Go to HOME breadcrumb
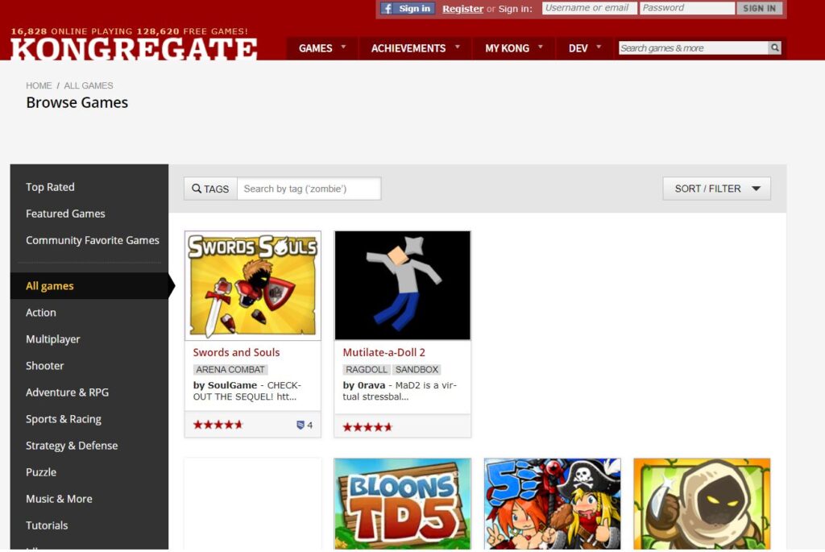The height and width of the screenshot is (552, 825). (39, 85)
